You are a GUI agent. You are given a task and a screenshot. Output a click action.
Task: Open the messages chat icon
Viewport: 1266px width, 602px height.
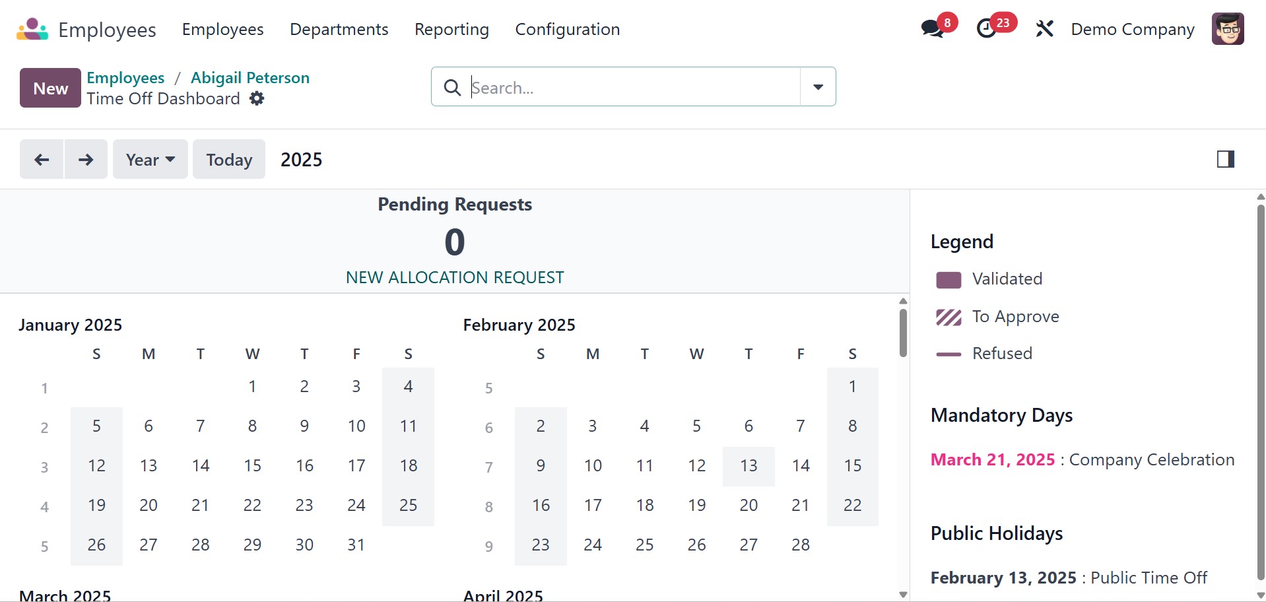coord(932,28)
